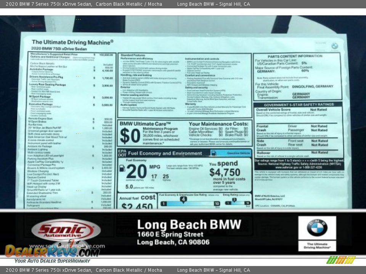Click the Gasoline Vehicle badge icon
Image resolution: width=366 pixels, height=274 pixels.
point(214,153)
